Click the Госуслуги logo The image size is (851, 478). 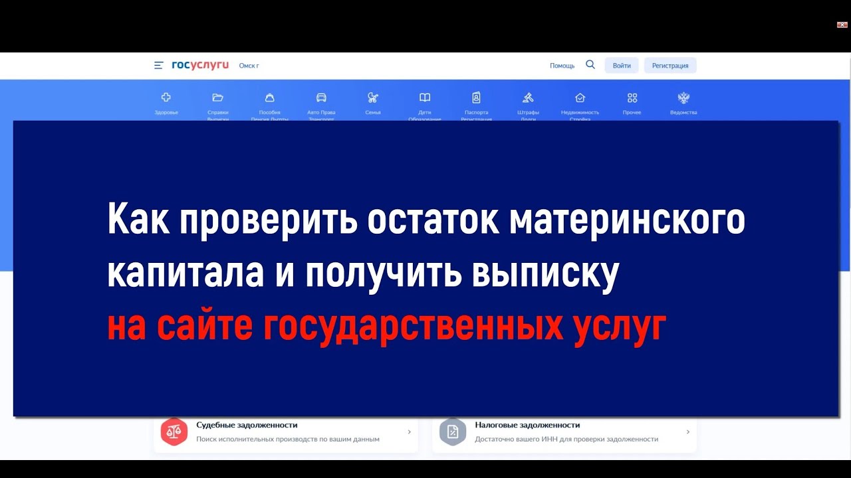(200, 65)
